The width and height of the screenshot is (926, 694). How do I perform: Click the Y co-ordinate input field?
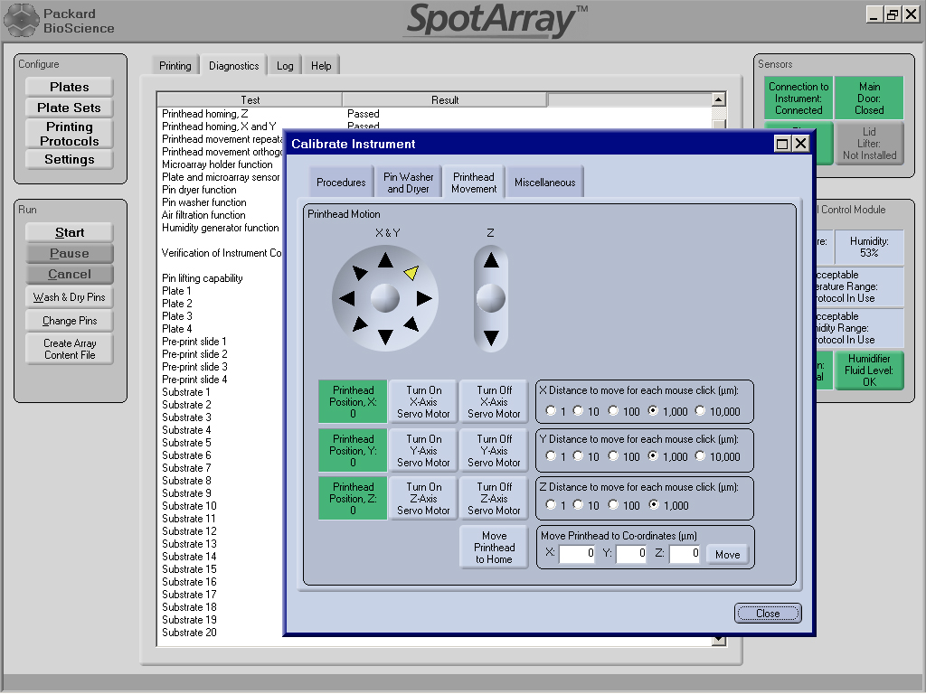[x=631, y=554]
